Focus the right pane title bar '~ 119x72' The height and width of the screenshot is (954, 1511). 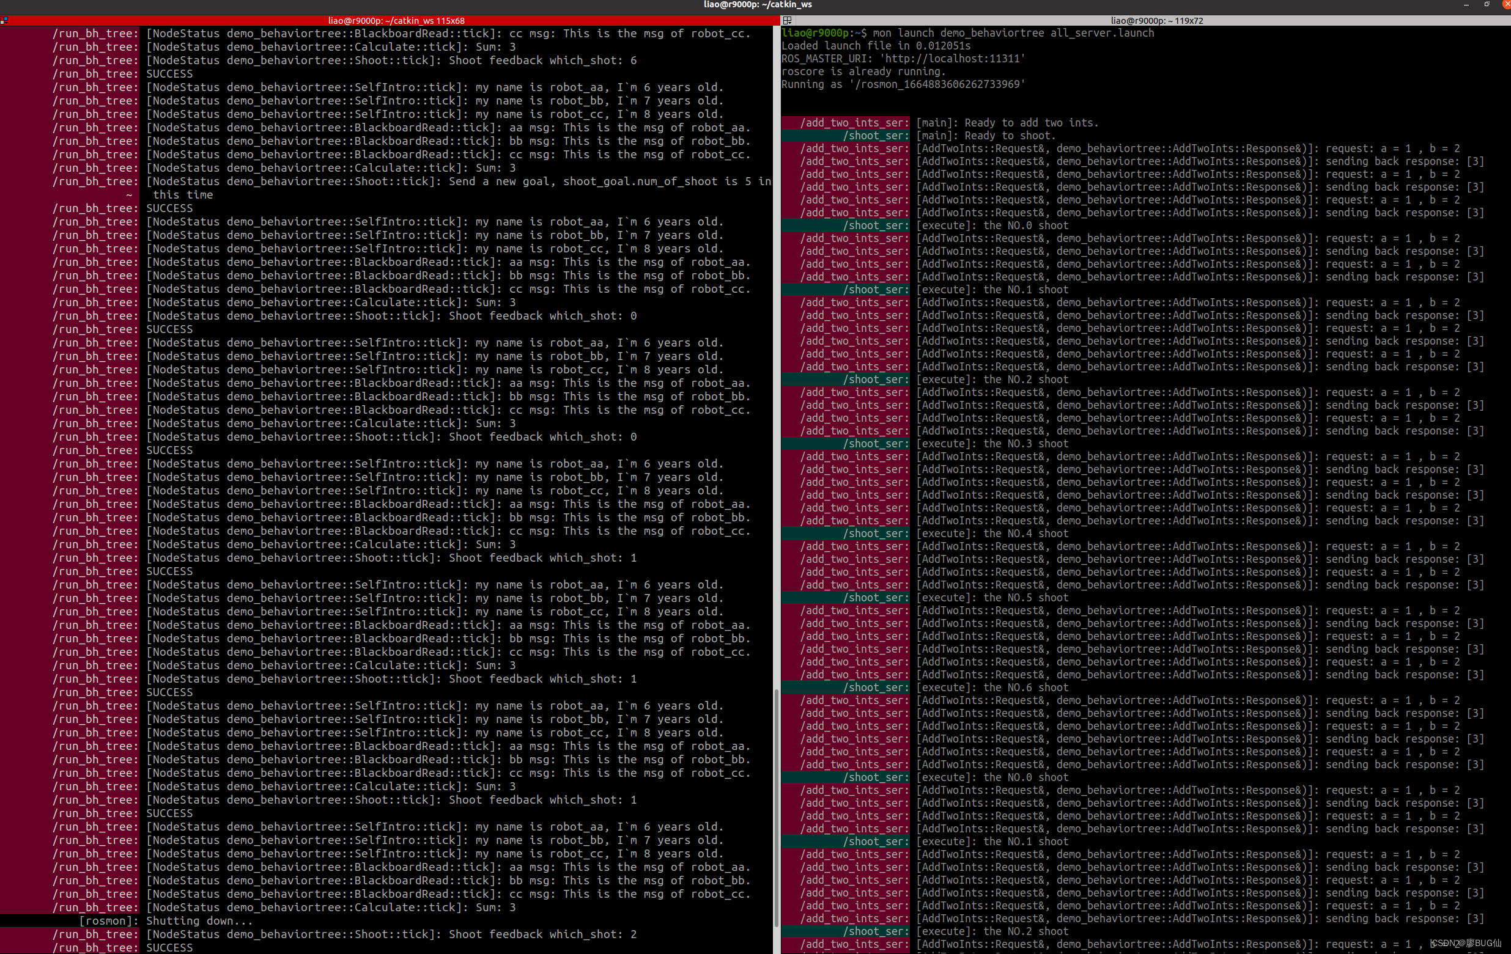pos(1156,21)
